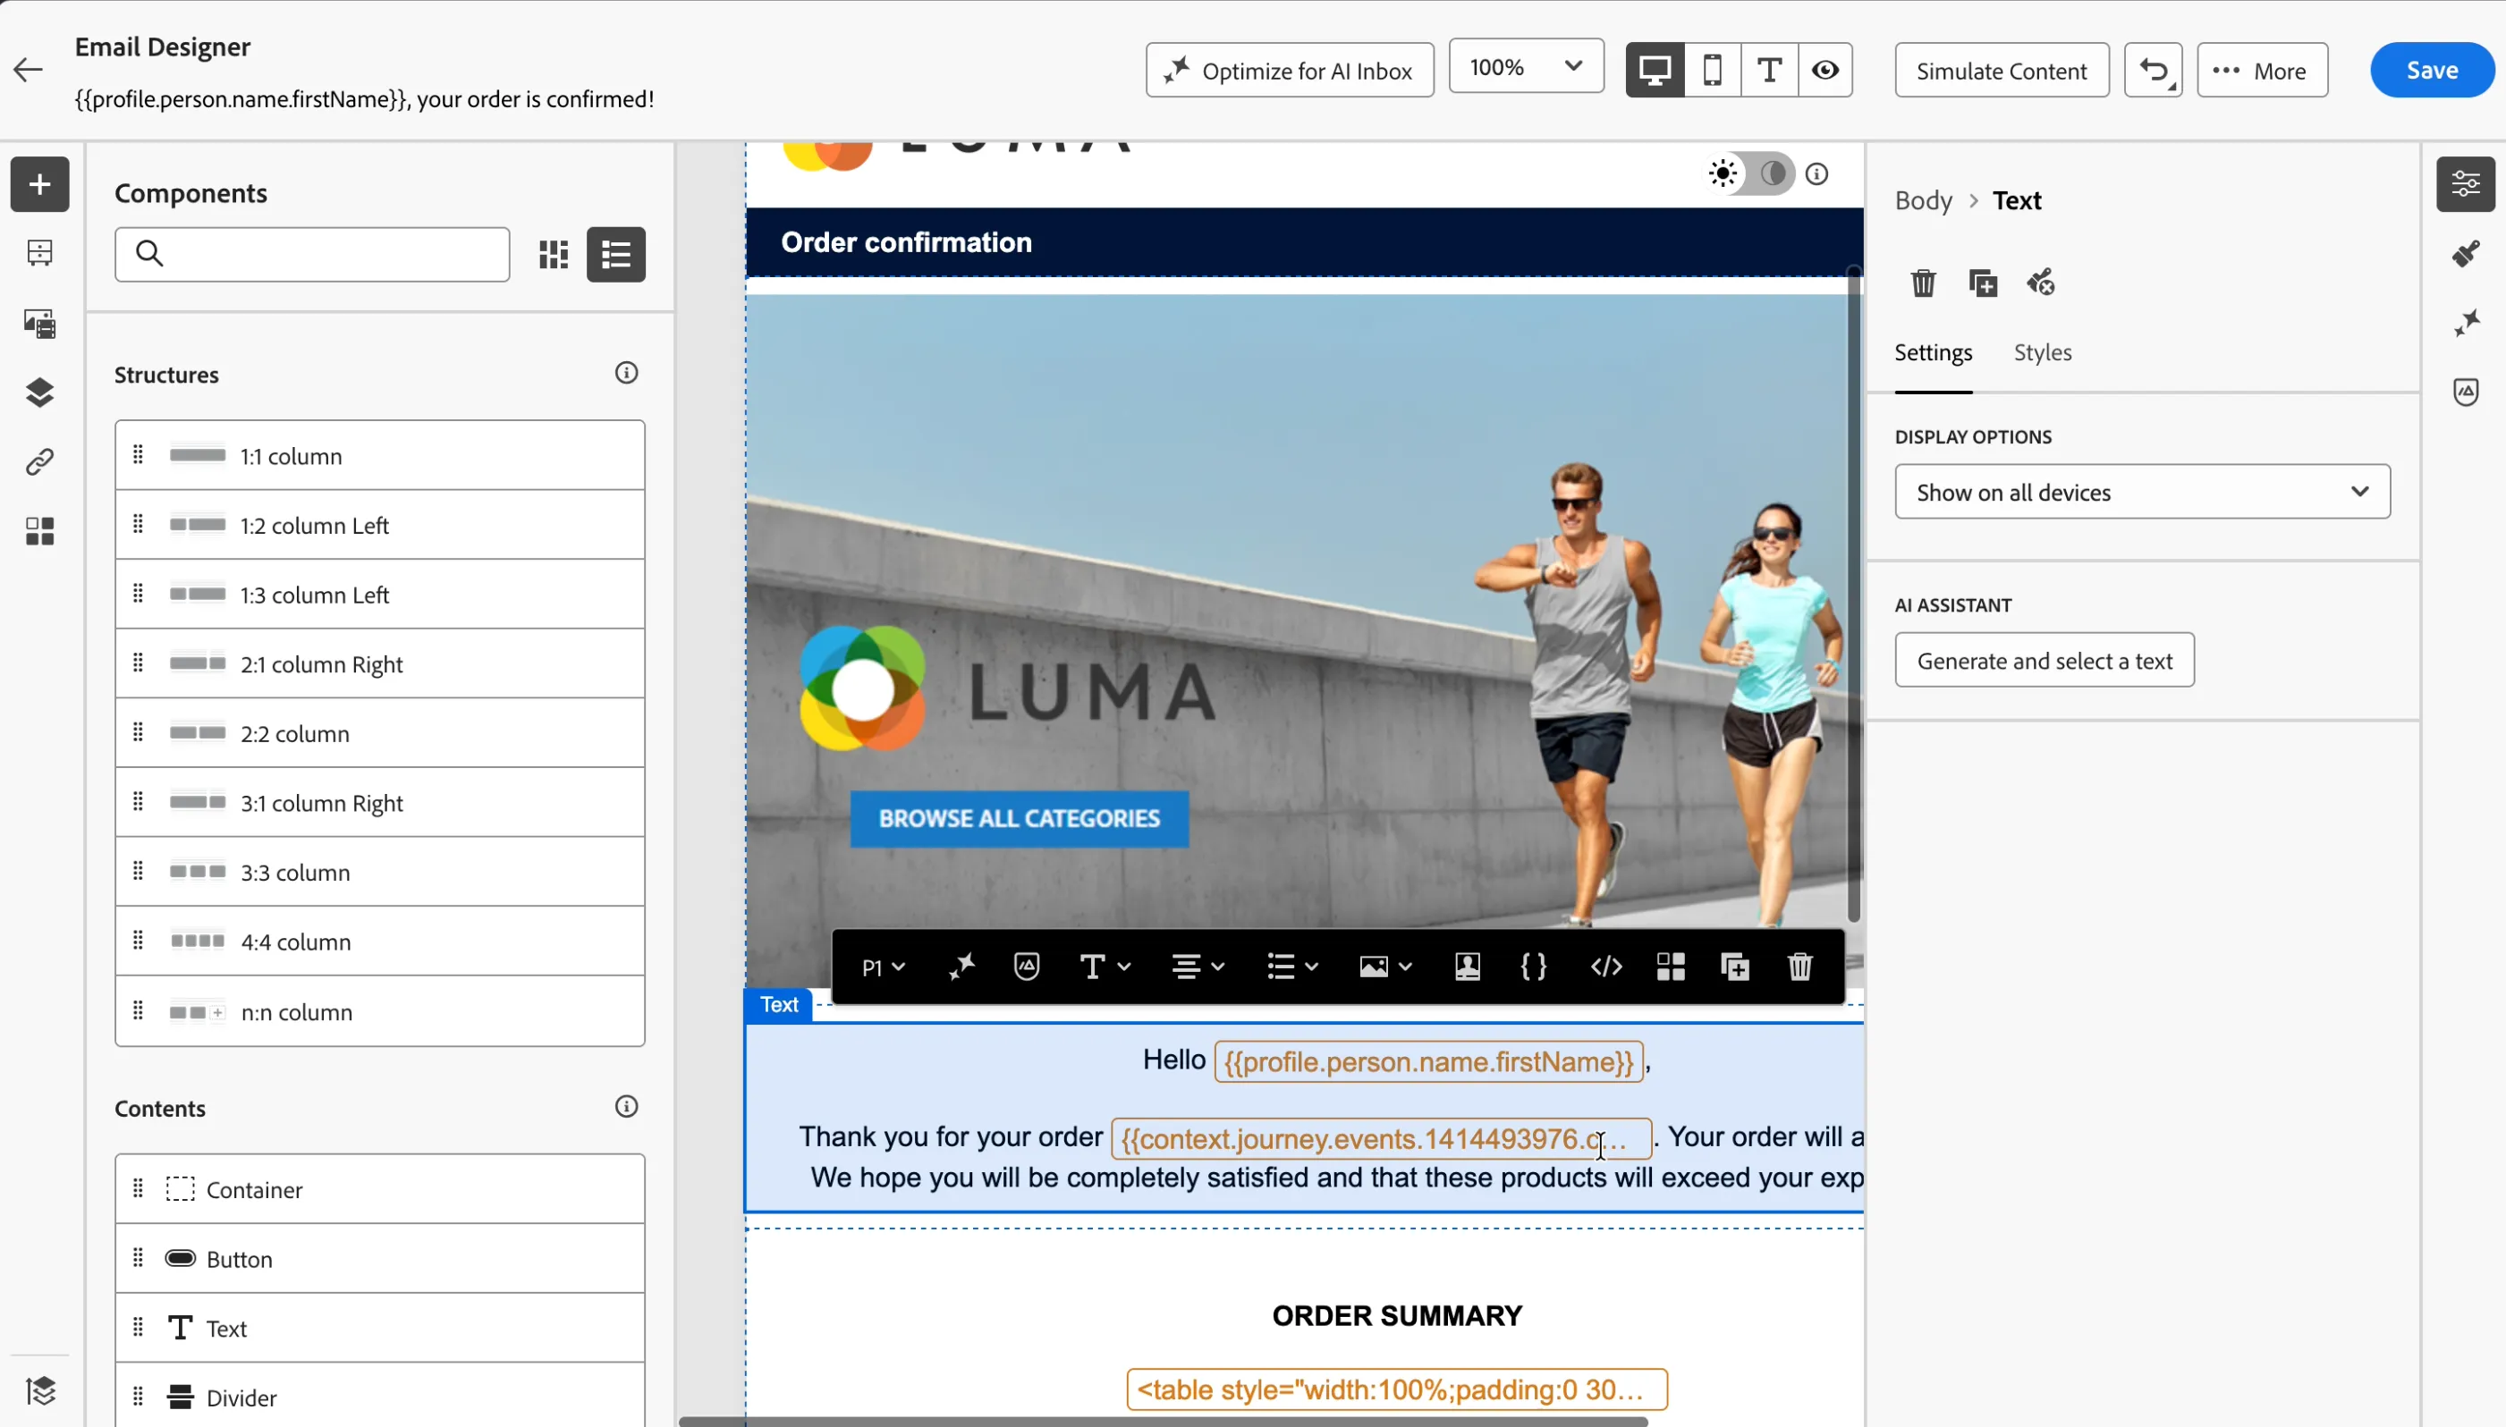2506x1427 pixels.
Task: Open the text alignment dropdown
Action: pyautogui.click(x=1198, y=967)
